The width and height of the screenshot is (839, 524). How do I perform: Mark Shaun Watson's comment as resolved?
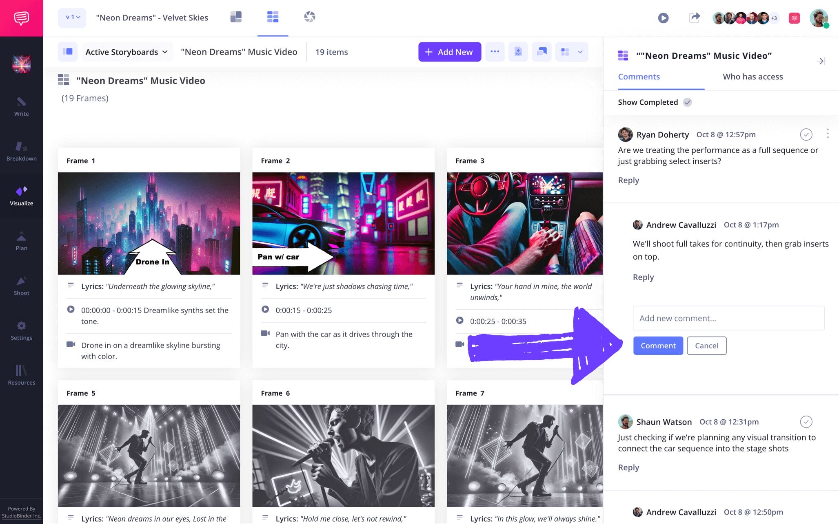click(806, 422)
